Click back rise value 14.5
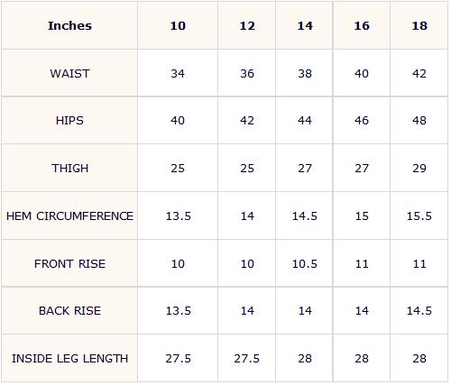 pyautogui.click(x=419, y=310)
